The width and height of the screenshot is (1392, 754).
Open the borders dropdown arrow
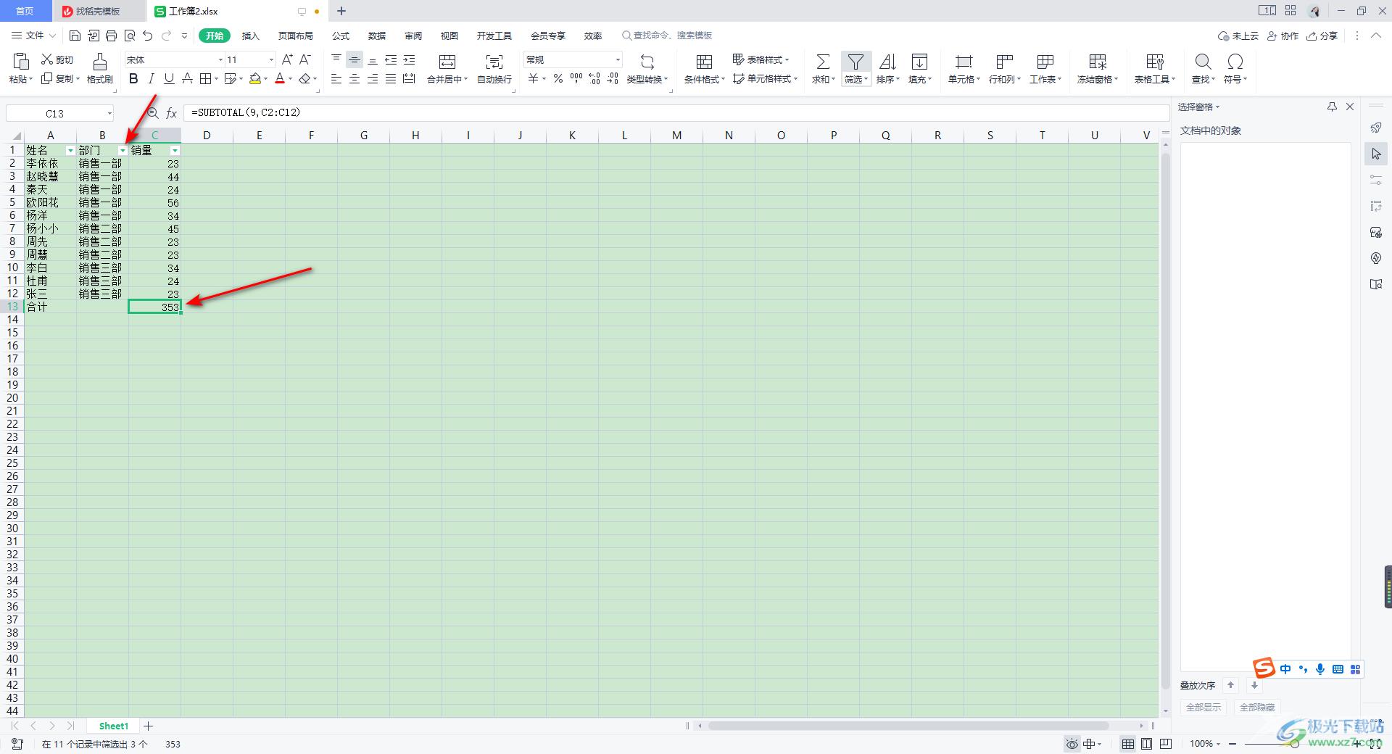[x=216, y=79]
